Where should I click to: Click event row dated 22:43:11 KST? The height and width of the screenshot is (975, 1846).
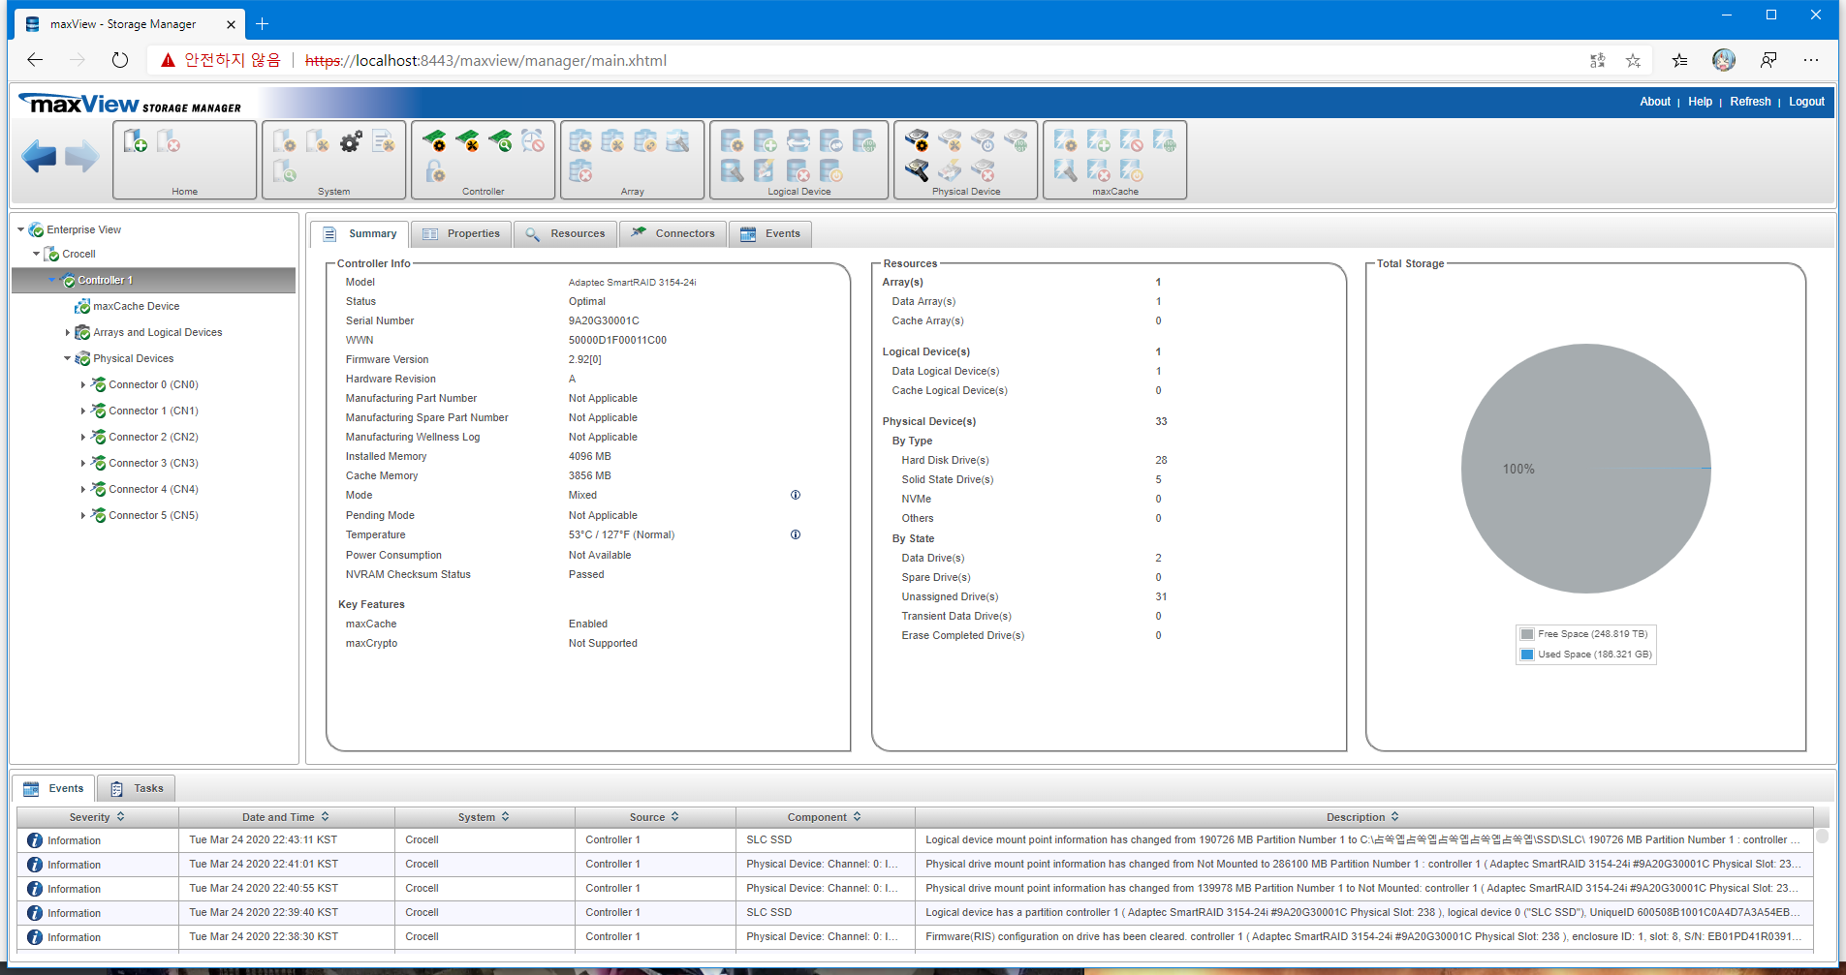(915, 840)
